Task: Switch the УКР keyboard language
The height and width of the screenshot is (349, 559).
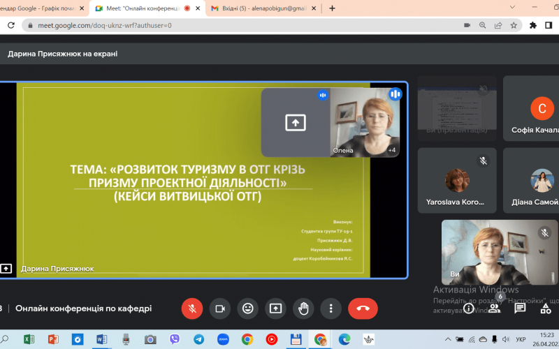Action: coord(521,339)
